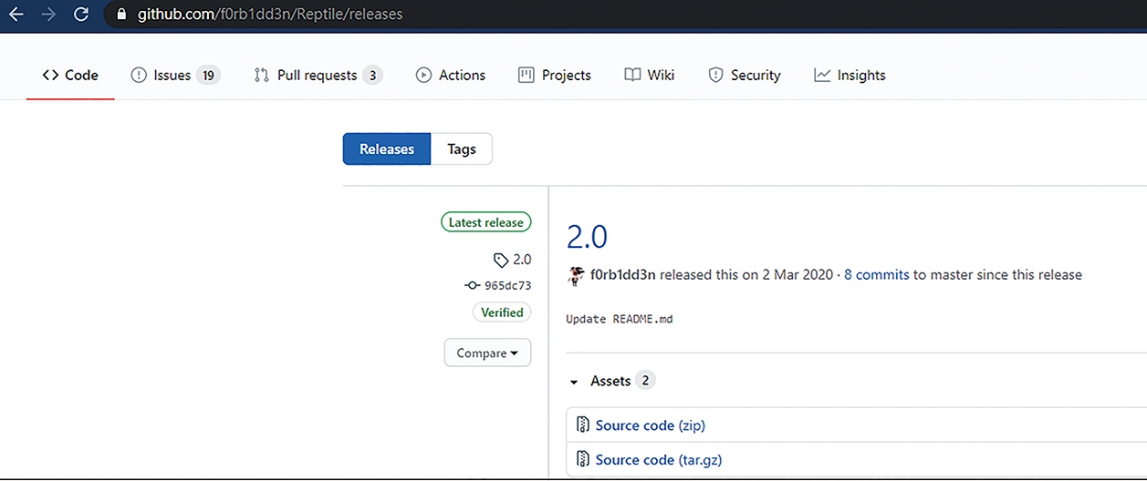
Task: Go back with the browser back arrow
Action: 16,14
